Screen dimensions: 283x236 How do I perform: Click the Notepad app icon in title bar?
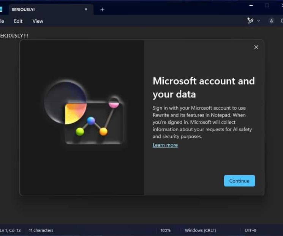click(1, 9)
